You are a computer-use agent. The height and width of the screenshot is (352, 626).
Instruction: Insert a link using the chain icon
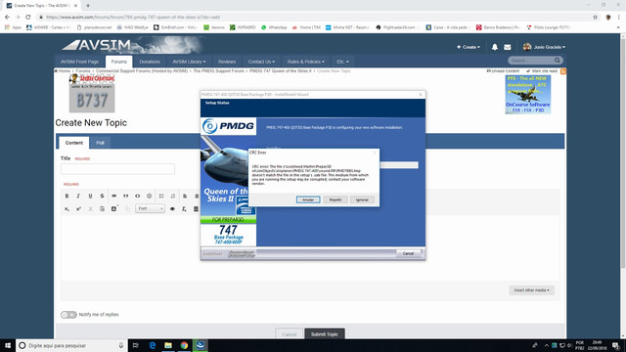click(x=113, y=196)
